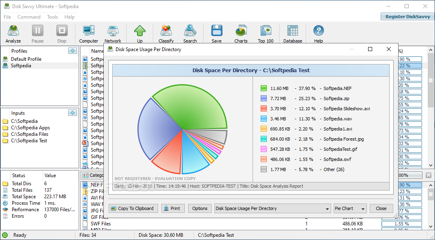Click the Pause toolbar icon
This screenshot has height=240, width=435.
37,34
